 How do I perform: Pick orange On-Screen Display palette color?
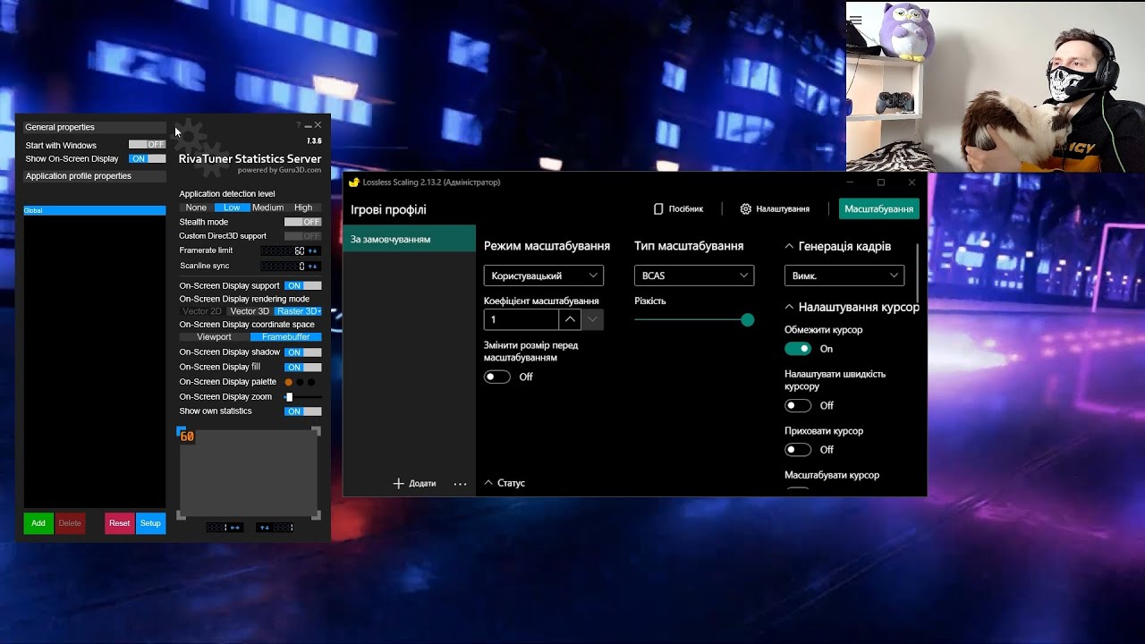pyautogui.click(x=288, y=382)
